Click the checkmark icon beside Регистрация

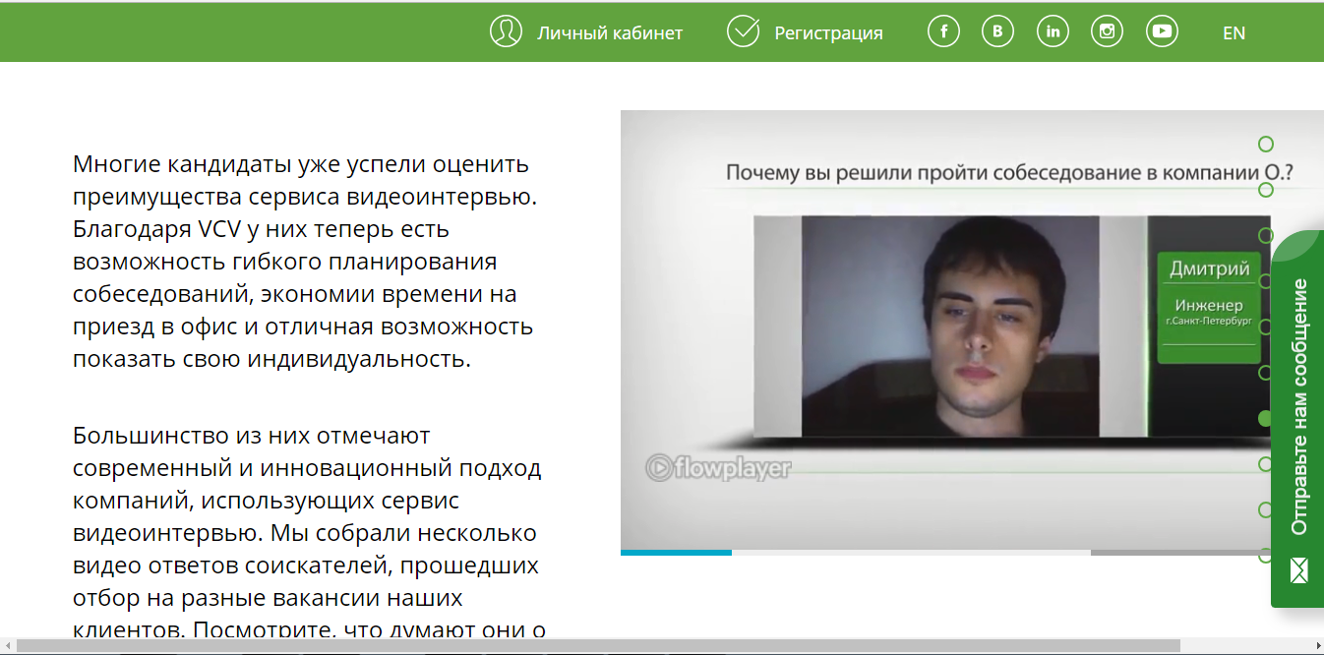click(x=743, y=30)
